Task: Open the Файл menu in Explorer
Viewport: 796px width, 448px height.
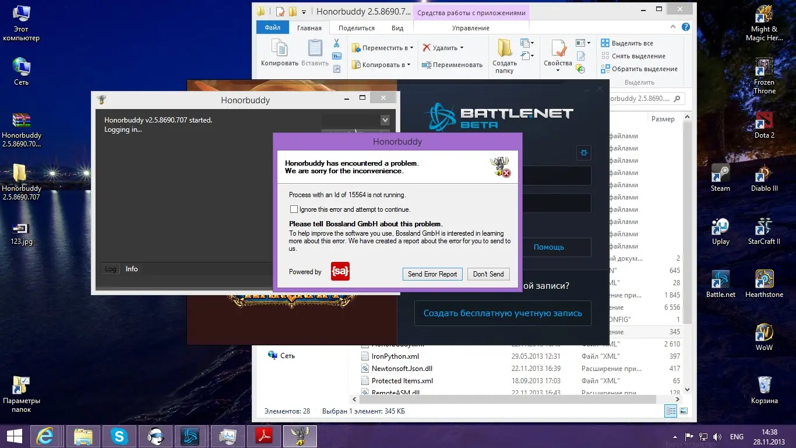Action: pyautogui.click(x=272, y=27)
